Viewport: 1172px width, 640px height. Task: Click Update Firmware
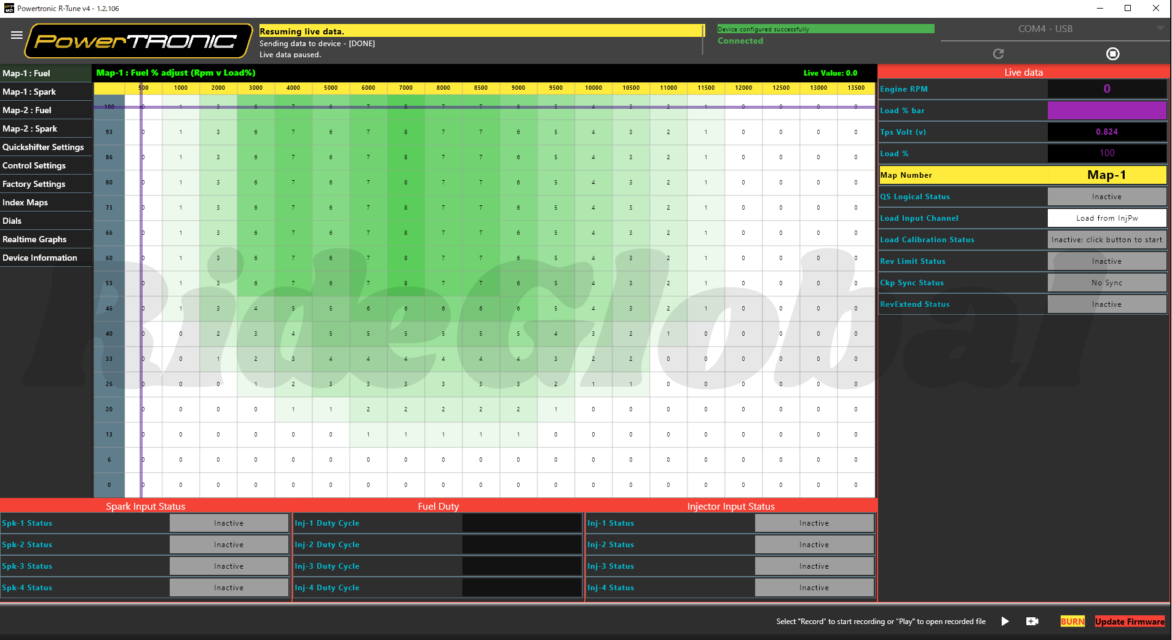[1130, 622]
